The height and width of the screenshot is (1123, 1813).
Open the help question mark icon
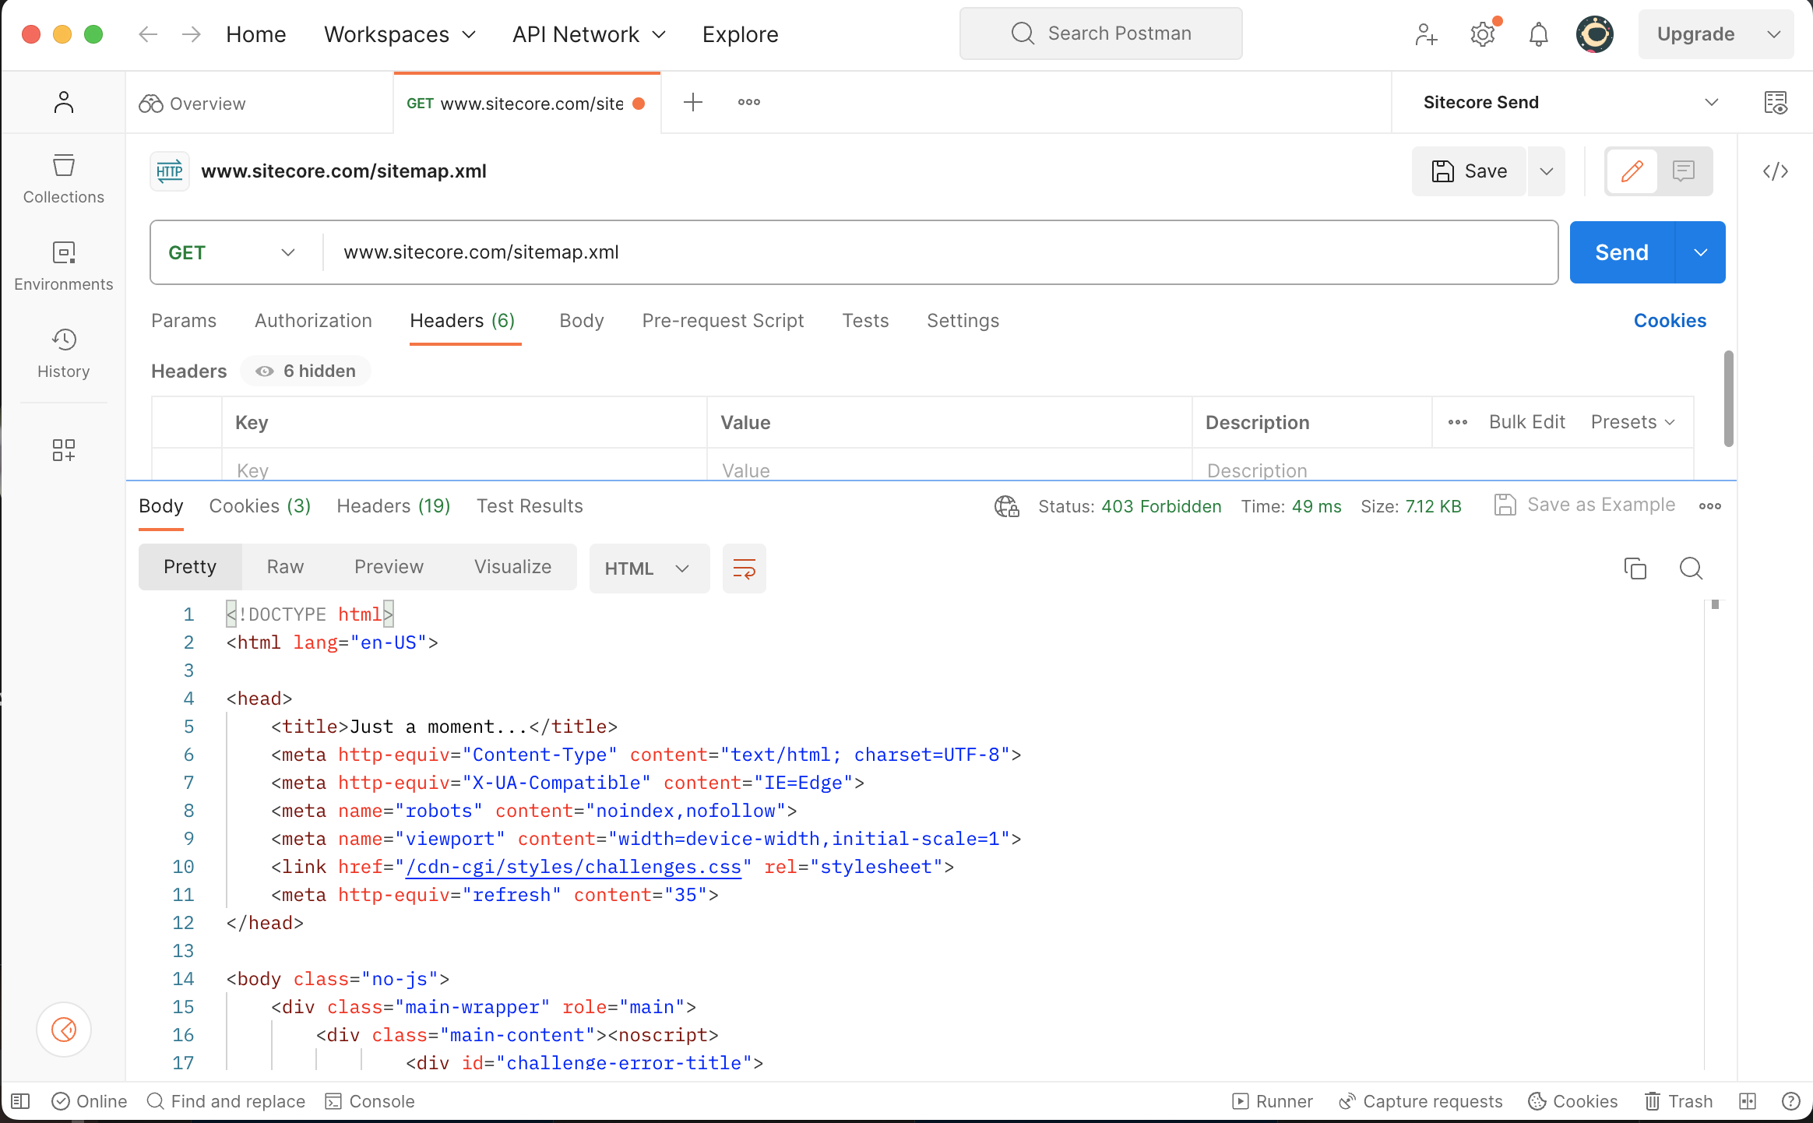pyautogui.click(x=1791, y=1101)
